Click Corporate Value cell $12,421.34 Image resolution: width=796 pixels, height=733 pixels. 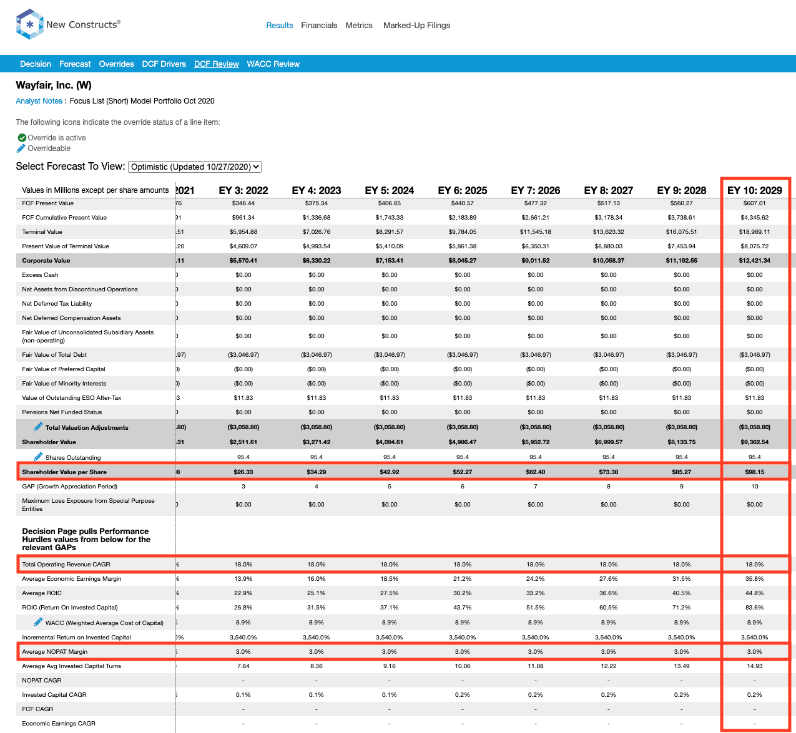tap(755, 261)
